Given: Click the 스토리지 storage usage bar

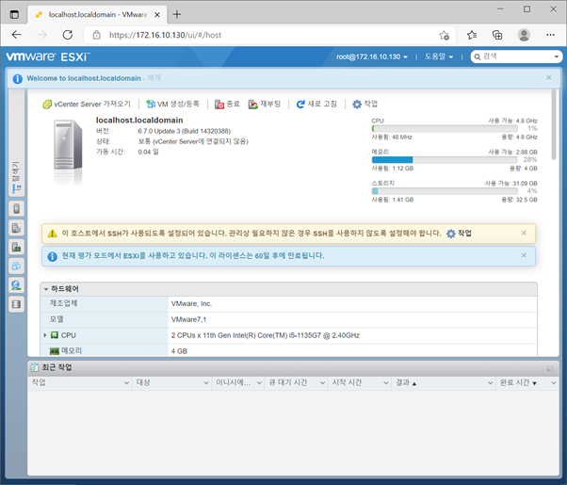Looking at the screenshot, I should point(445,191).
